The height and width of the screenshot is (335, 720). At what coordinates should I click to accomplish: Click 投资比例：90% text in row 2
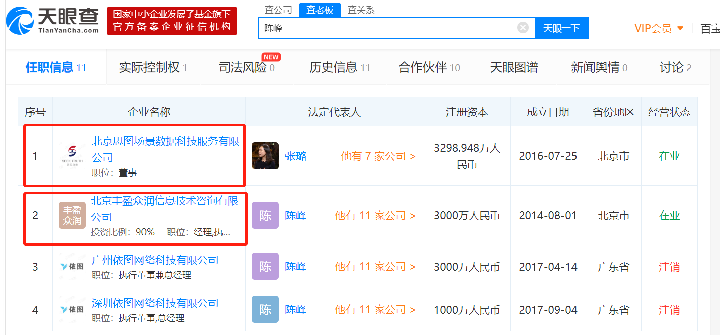[x=122, y=232]
